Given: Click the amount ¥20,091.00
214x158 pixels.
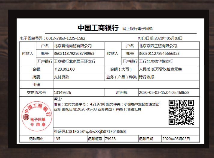Looking at the screenshot, I should [x=64, y=69].
